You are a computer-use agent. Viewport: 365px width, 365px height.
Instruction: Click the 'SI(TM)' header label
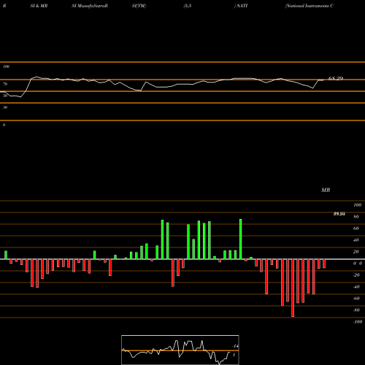pyautogui.click(x=139, y=6)
